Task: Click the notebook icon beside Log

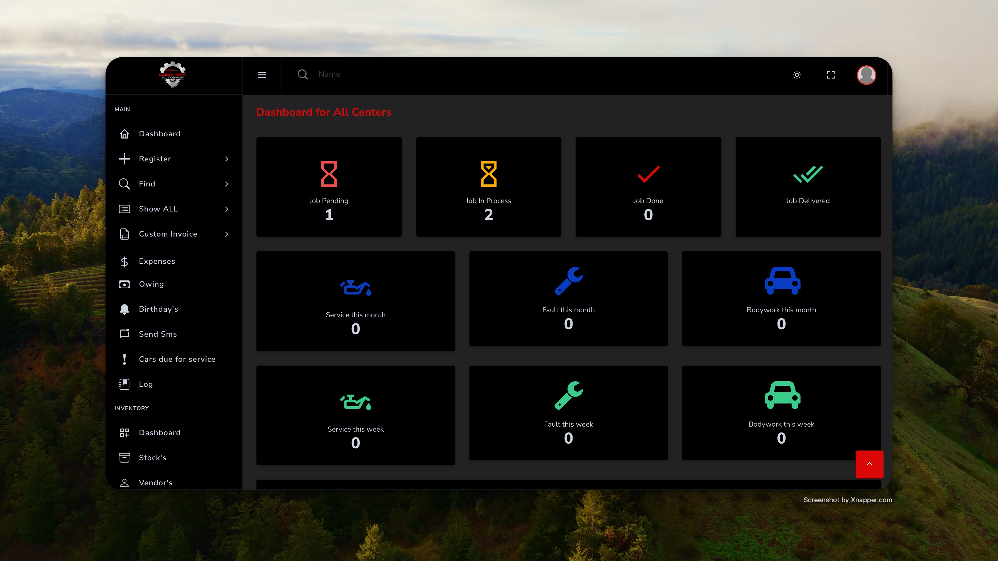Action: point(124,384)
